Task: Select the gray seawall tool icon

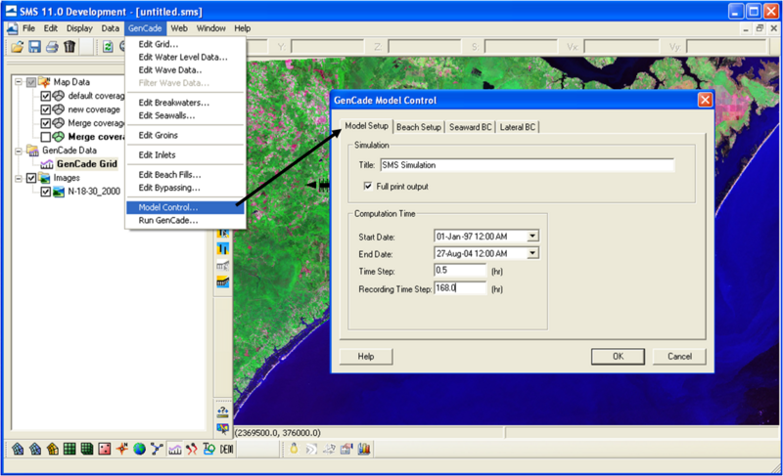Action: click(223, 265)
